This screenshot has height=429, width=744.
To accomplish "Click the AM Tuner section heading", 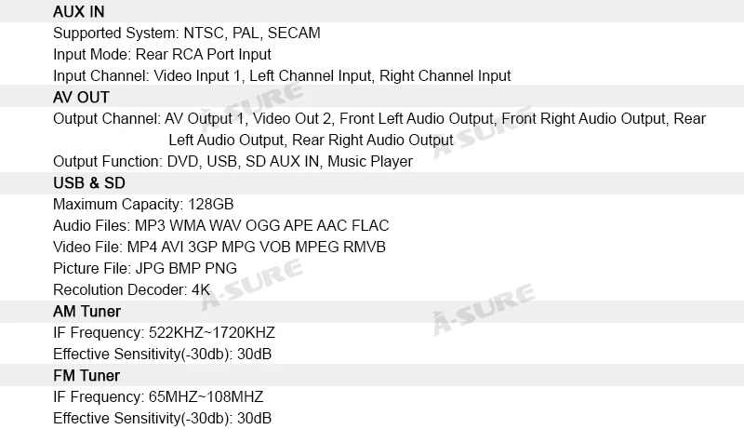I will point(86,312).
